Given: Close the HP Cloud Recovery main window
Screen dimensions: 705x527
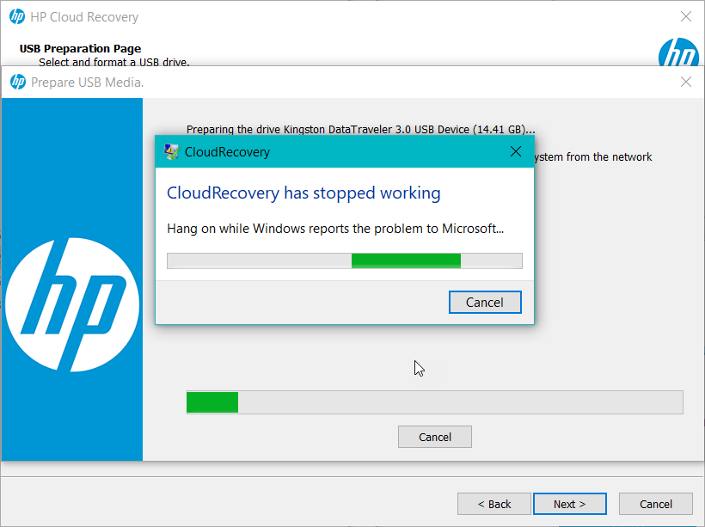Looking at the screenshot, I should tap(686, 17).
